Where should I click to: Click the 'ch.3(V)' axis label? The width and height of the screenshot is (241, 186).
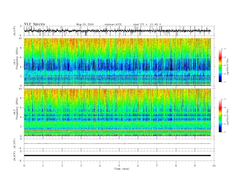point(15,144)
